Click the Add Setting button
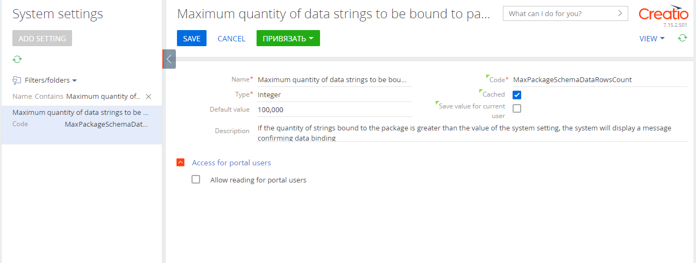 pyautogui.click(x=42, y=38)
